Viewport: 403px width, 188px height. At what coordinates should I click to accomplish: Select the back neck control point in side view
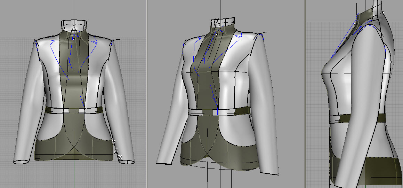[x=383, y=12]
